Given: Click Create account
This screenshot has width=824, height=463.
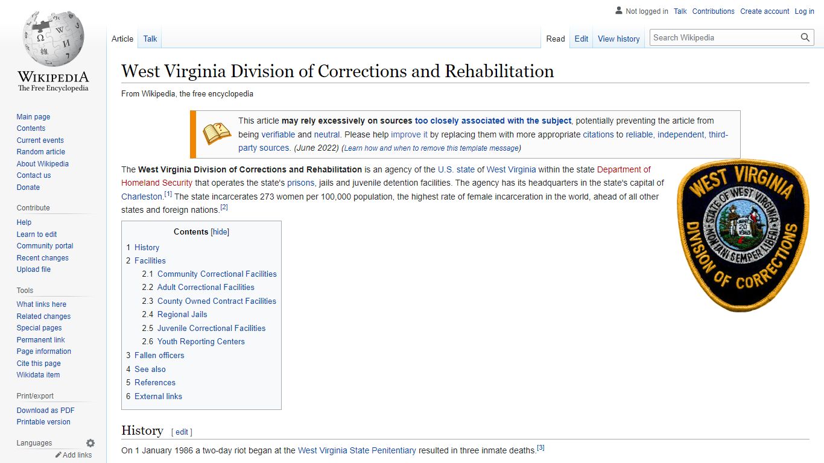Looking at the screenshot, I should 765,11.
